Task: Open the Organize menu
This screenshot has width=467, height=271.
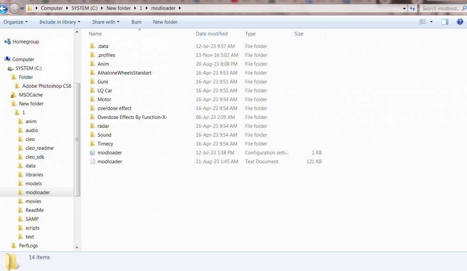Action: [15, 22]
